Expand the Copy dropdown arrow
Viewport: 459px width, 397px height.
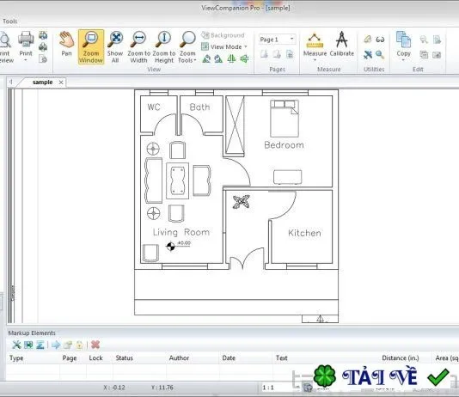pos(403,60)
